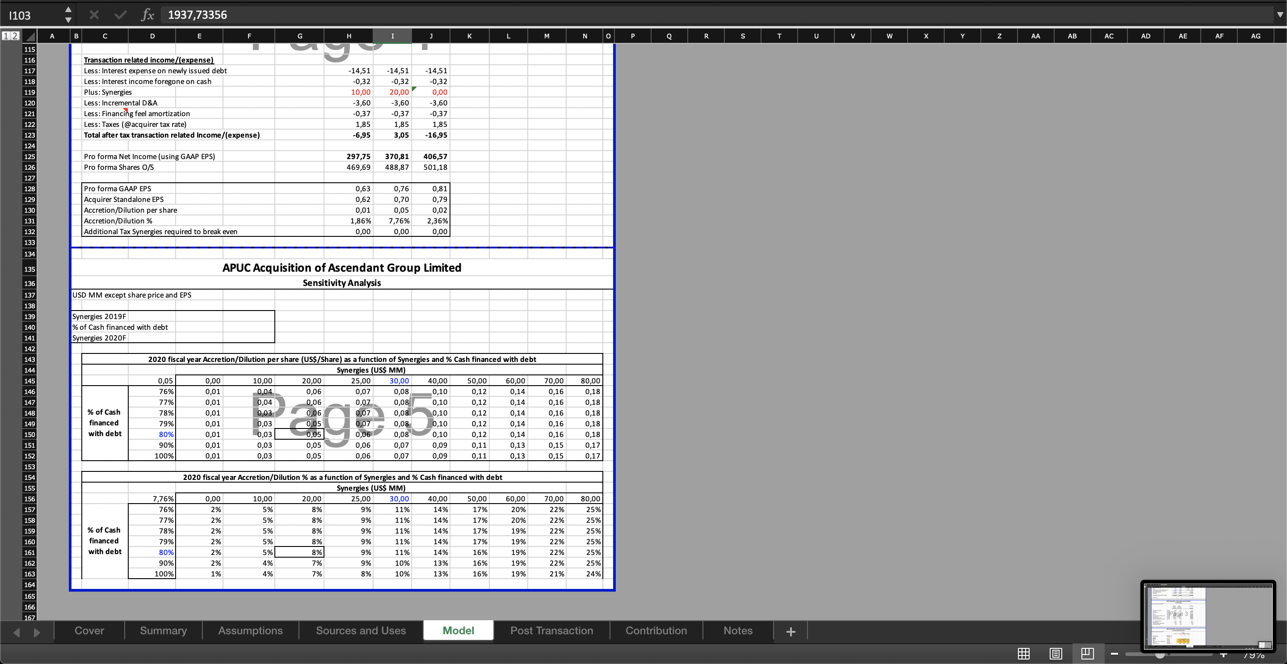
Task: Select row 125 header
Action: (x=29, y=156)
